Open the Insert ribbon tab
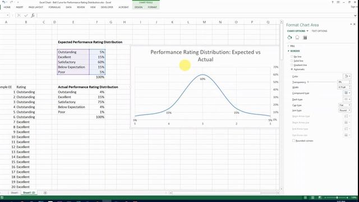This screenshot has width=359, height=202. click(20, 7)
